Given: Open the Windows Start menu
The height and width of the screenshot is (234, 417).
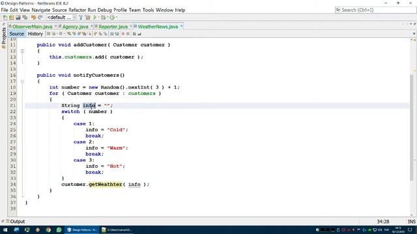Looking at the screenshot, I should 5,229.
